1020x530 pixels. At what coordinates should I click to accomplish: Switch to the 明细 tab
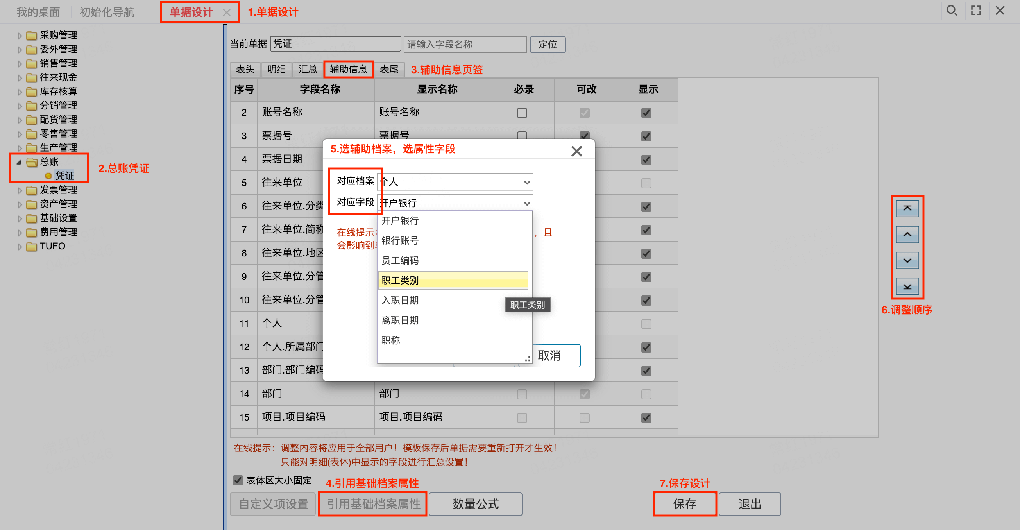(276, 69)
